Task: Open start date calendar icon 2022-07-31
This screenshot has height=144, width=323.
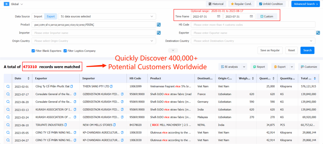Action: pos(219,16)
